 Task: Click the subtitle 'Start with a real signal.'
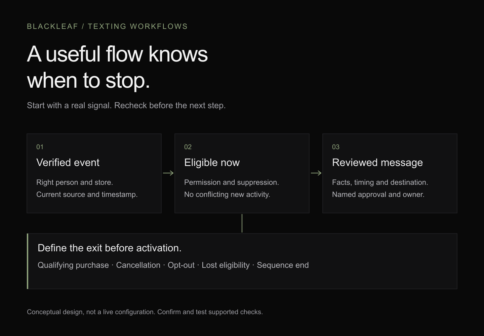click(x=69, y=106)
